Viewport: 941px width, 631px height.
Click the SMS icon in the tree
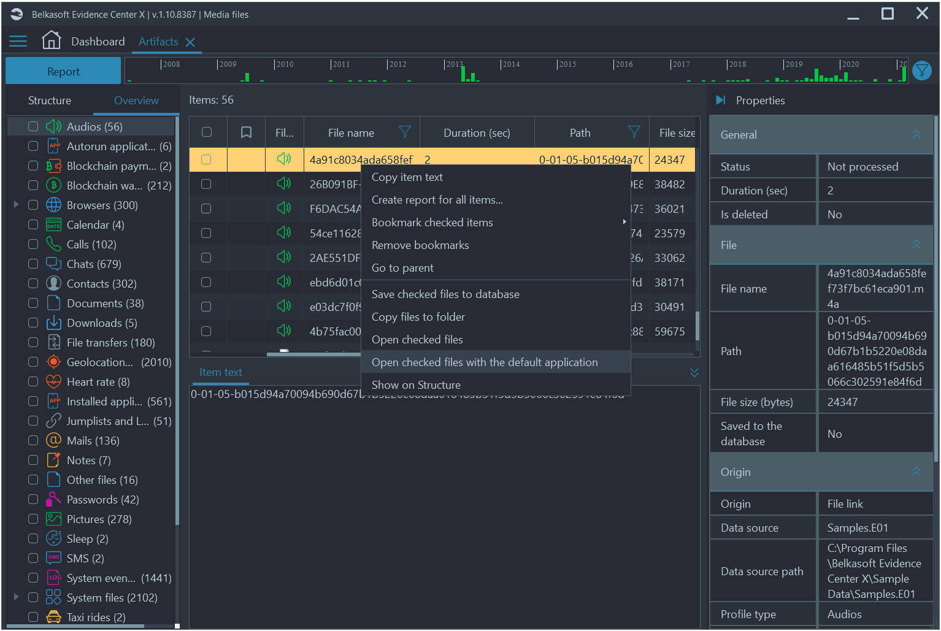[x=54, y=558]
